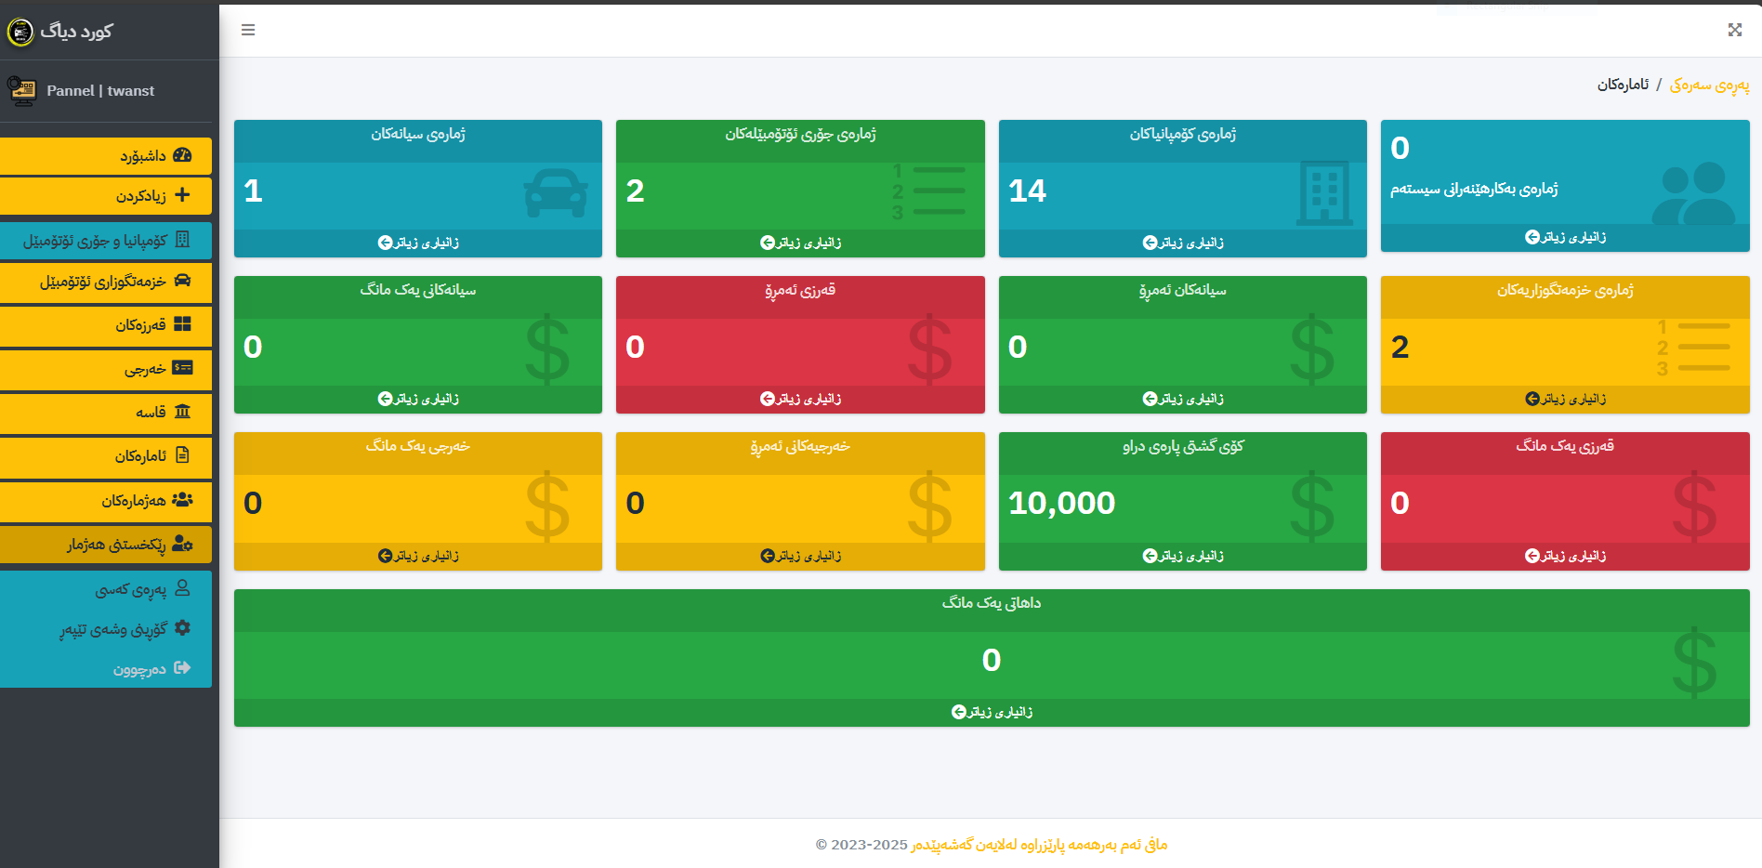Open گۆڕینی وشەی تێپەڕ password change
The image size is (1762, 868).
(106, 629)
